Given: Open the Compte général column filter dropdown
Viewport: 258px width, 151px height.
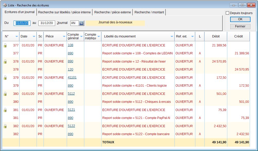Looking at the screenshot, I should point(81,36).
